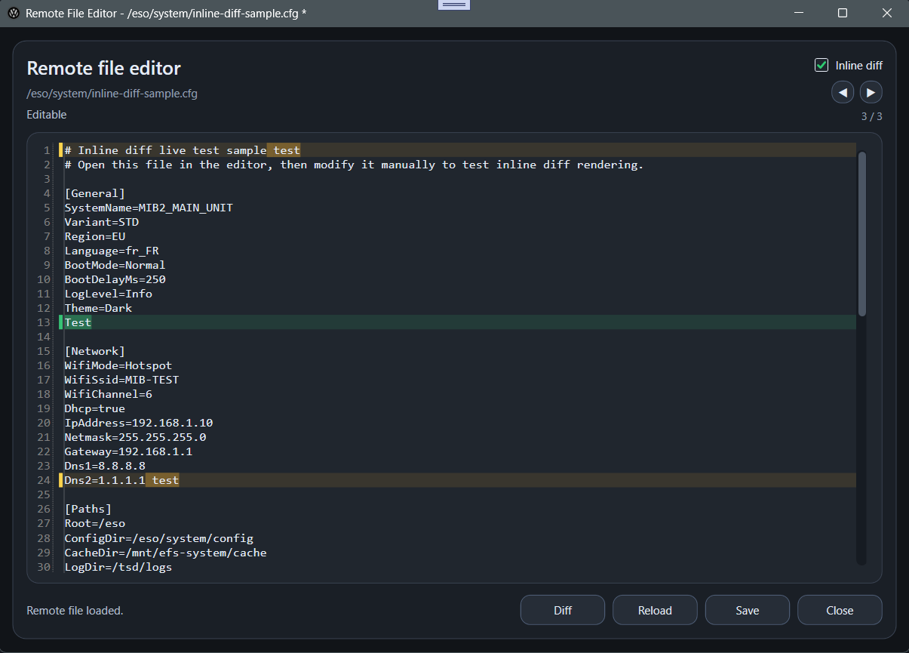Image resolution: width=909 pixels, height=653 pixels.
Task: Reload the remote file
Action: click(655, 610)
